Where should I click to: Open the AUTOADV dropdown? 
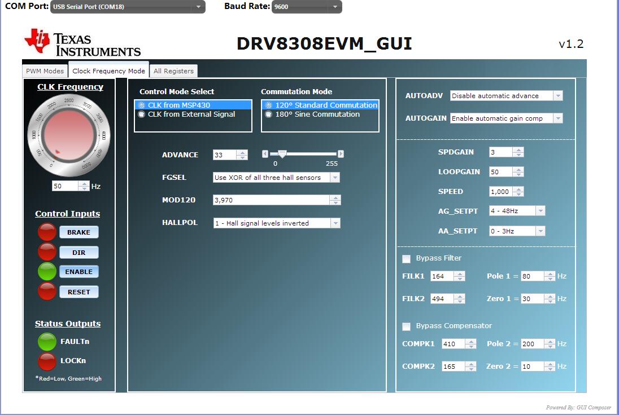507,96
